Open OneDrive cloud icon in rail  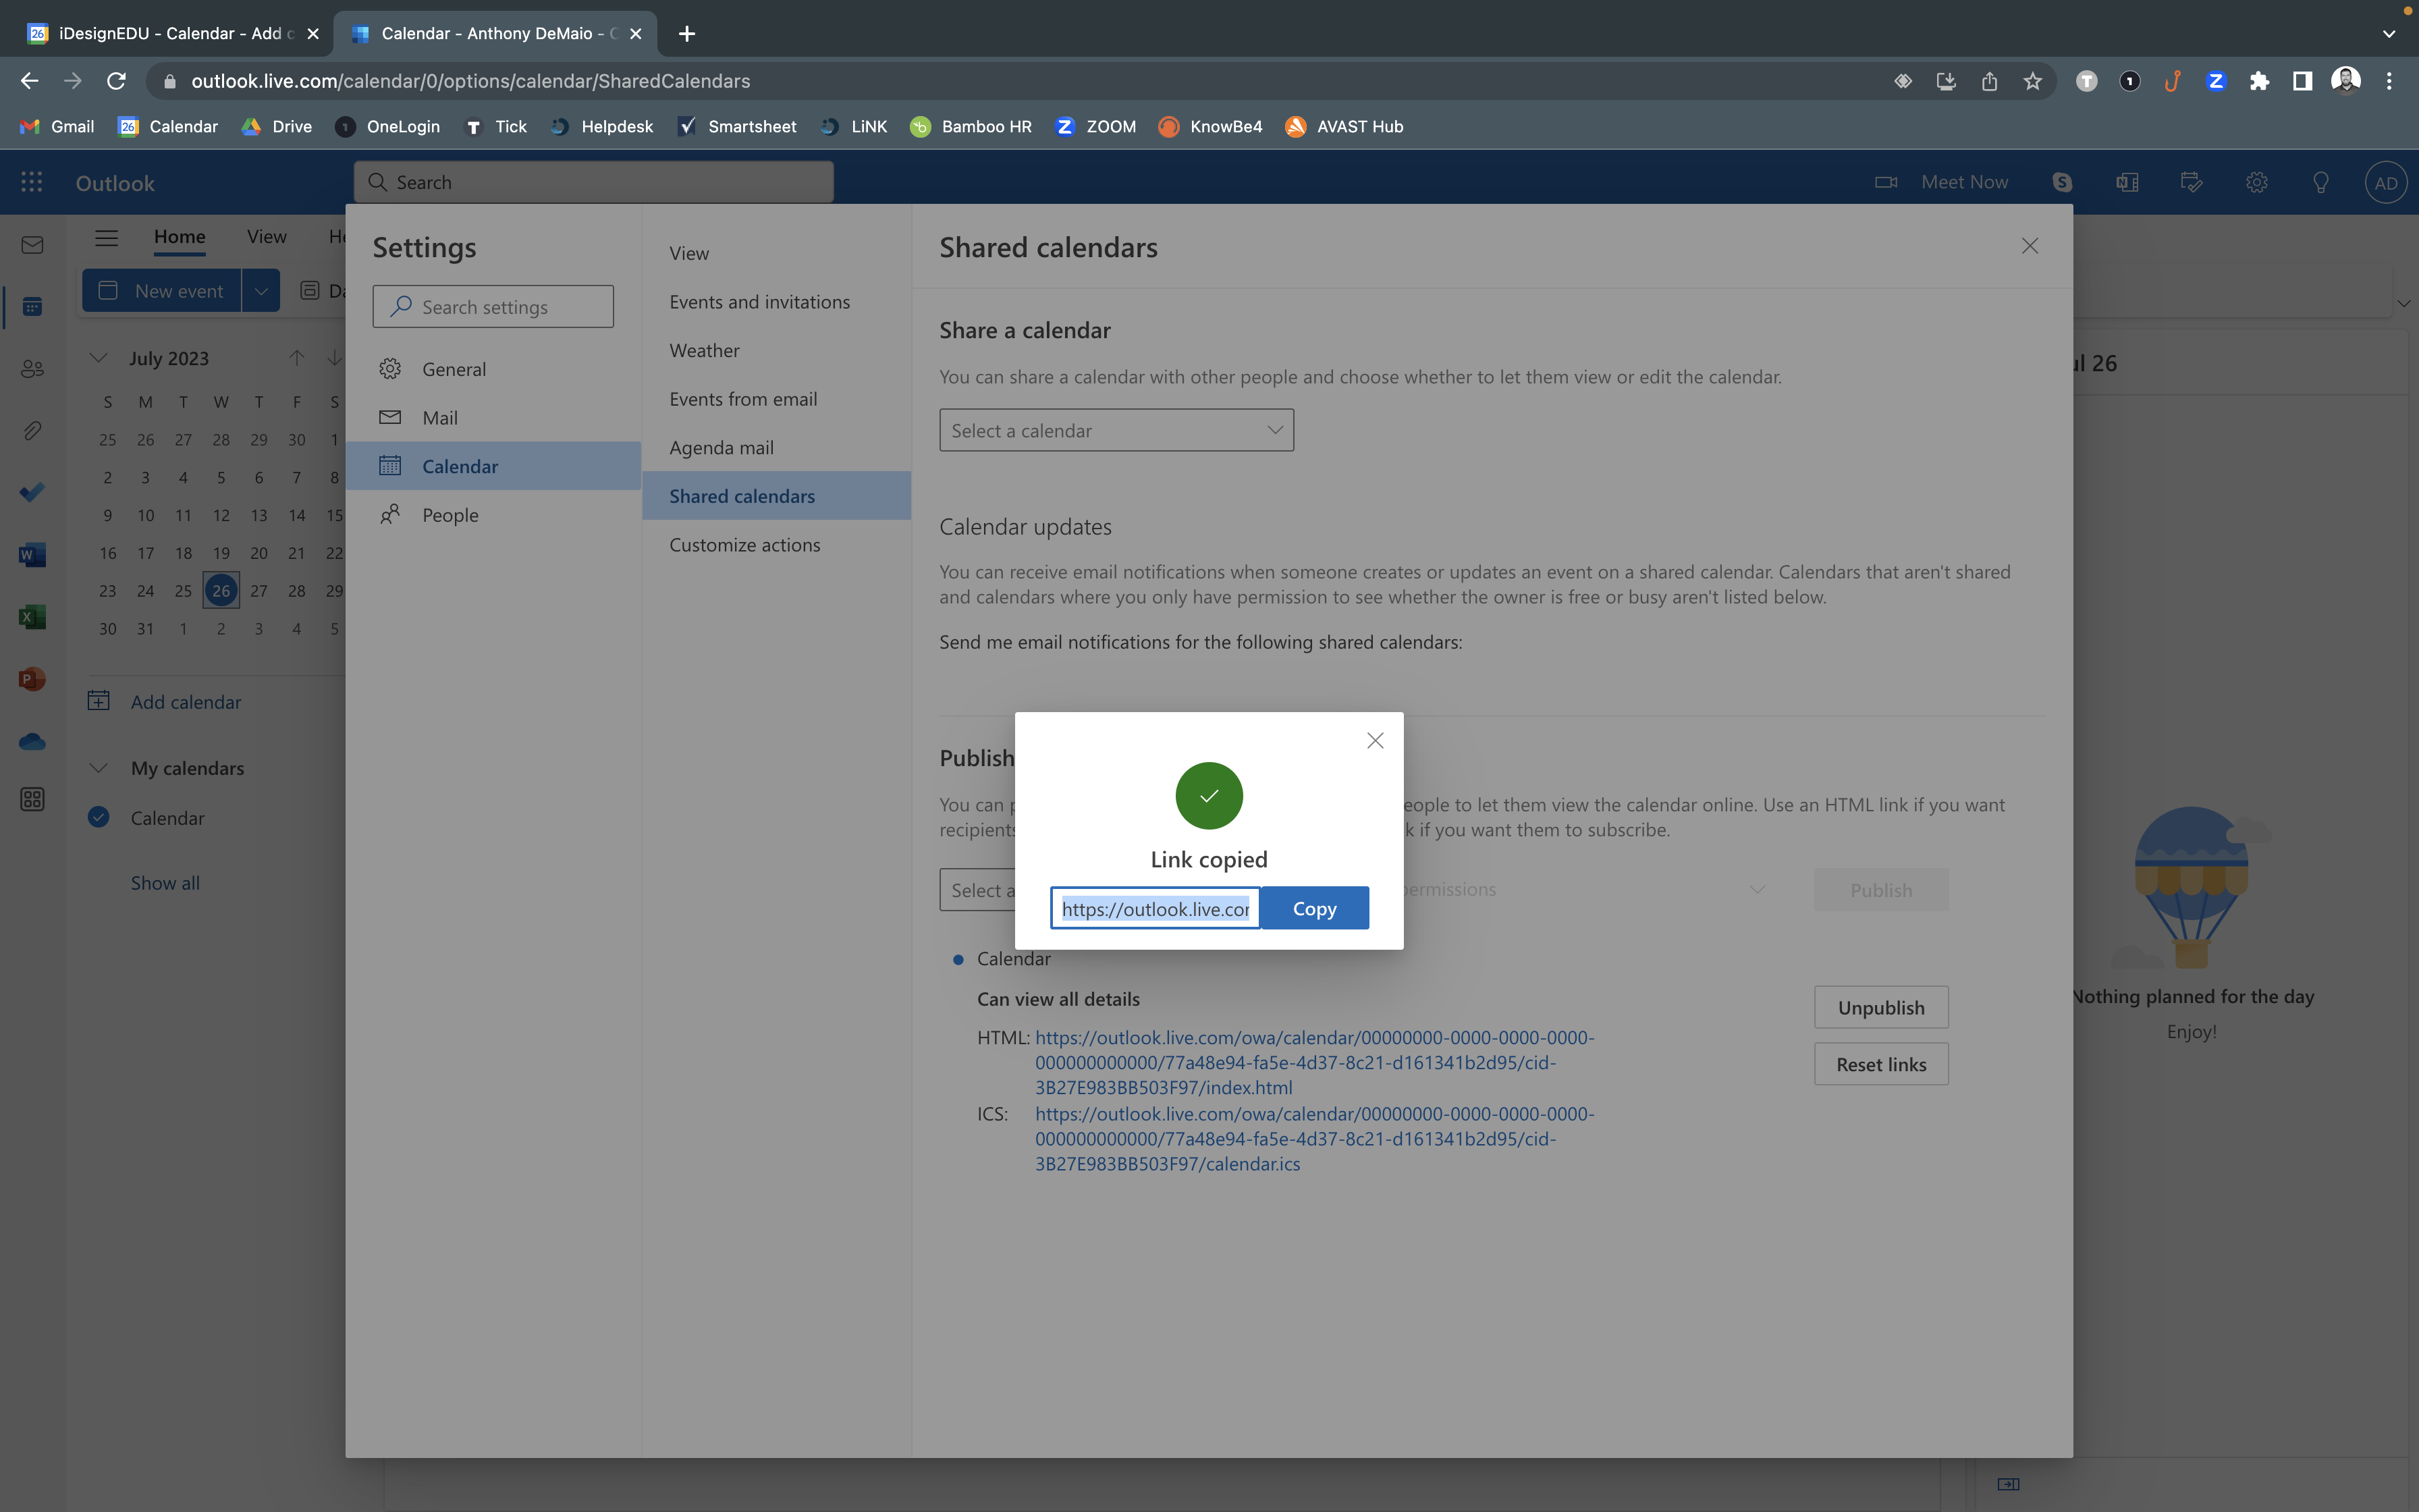[x=32, y=741]
